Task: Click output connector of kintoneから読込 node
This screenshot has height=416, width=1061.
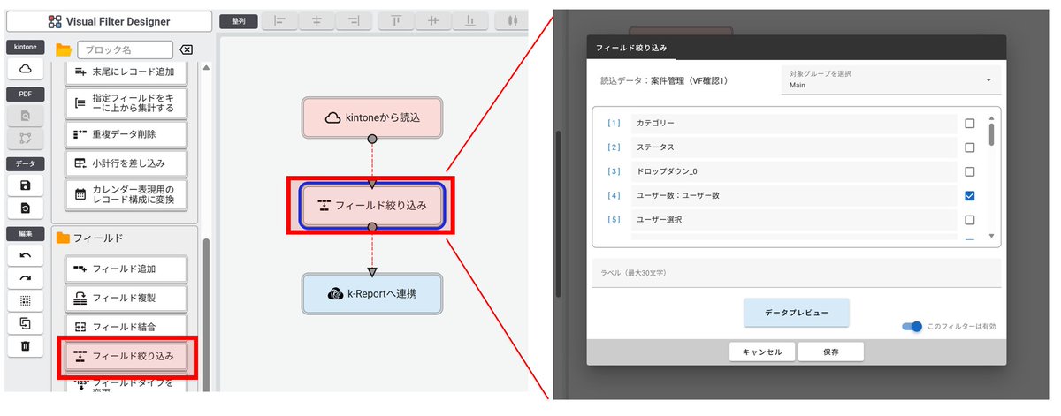Action: [372, 139]
